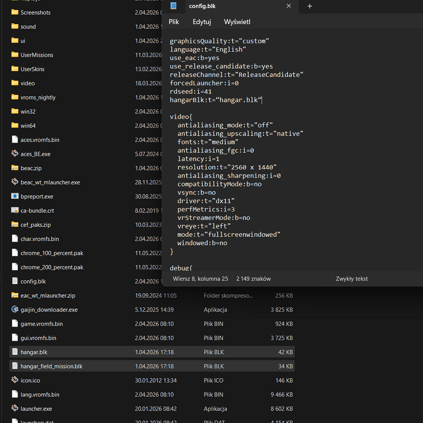Click the beac.zip archive icon
Image resolution: width=423 pixels, height=423 pixels.
15,168
